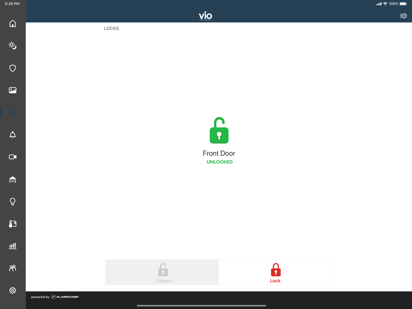Open the Home dashboard icon in sidebar
412x309 pixels.
(13, 23)
